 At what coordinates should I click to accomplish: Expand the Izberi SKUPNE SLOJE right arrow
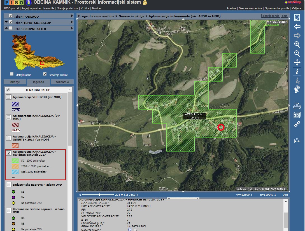coord(72,29)
